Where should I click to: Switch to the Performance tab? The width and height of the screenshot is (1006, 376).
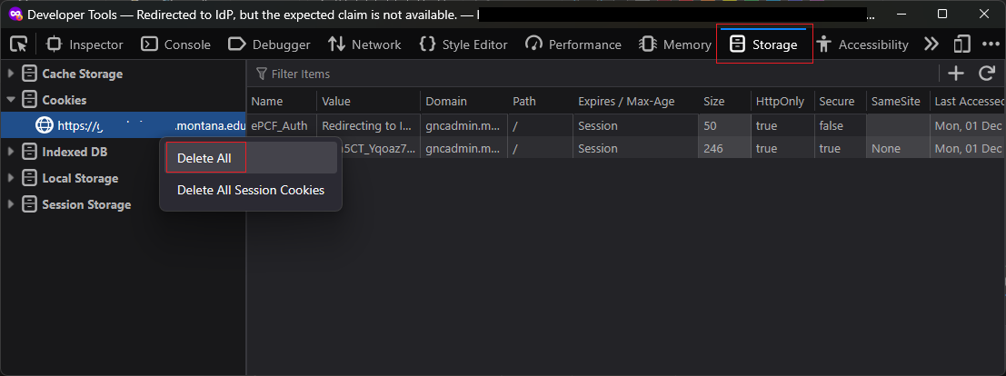[573, 45]
